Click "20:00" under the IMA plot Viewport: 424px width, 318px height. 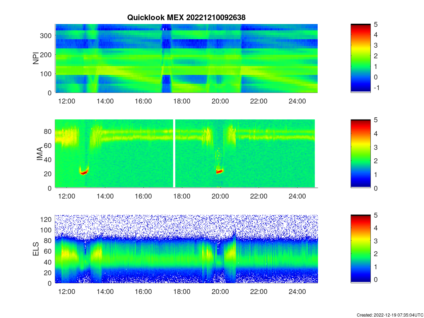coord(220,196)
